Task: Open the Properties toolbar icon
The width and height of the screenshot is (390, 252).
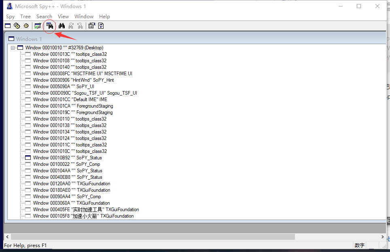Action: coord(92,26)
